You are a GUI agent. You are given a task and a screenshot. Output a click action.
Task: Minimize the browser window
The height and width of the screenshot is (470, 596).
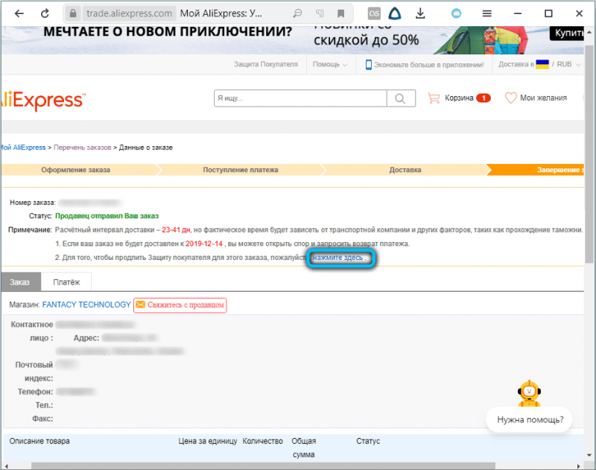tap(517, 13)
